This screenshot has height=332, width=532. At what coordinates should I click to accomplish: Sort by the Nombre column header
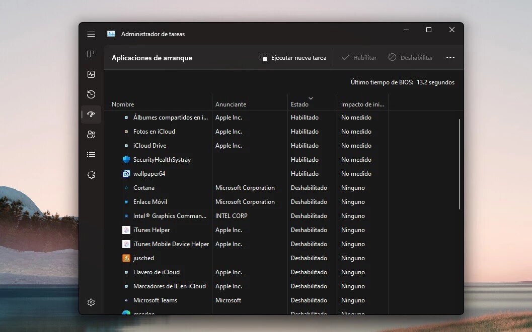pyautogui.click(x=123, y=104)
